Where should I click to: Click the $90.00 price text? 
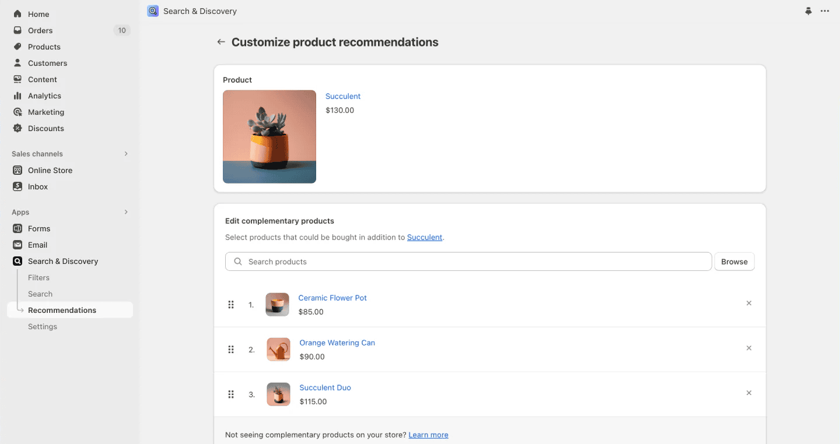pyautogui.click(x=312, y=357)
